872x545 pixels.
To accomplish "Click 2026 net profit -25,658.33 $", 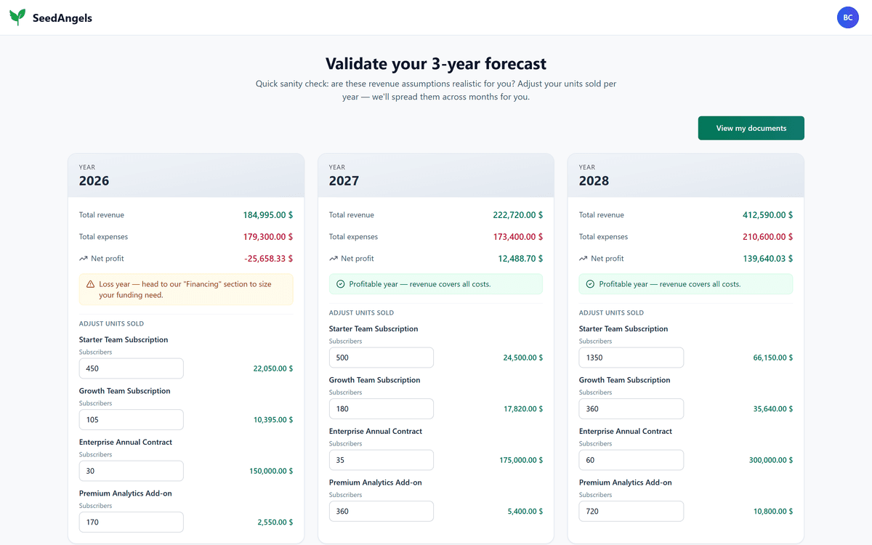I will coord(269,259).
